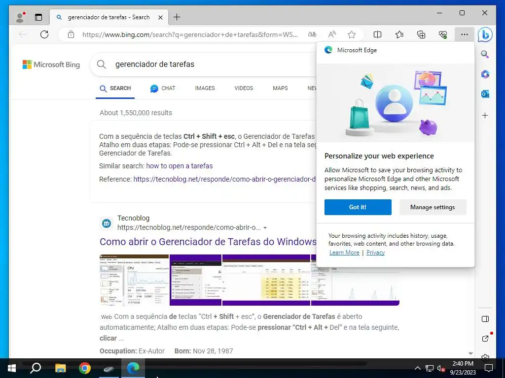Open Microsoft 365 sidebar icon
Image resolution: width=505 pixels, height=378 pixels.
pyautogui.click(x=485, y=74)
